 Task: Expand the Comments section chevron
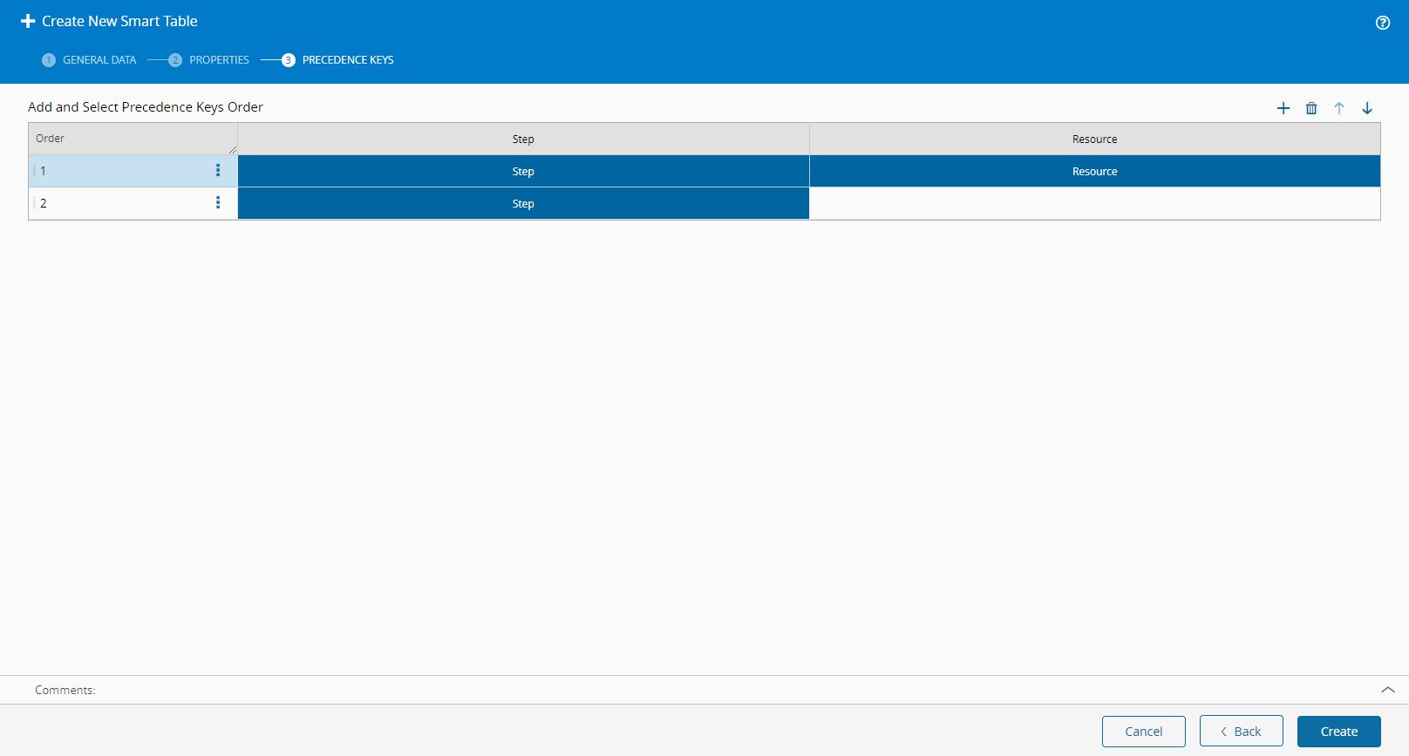(x=1388, y=690)
